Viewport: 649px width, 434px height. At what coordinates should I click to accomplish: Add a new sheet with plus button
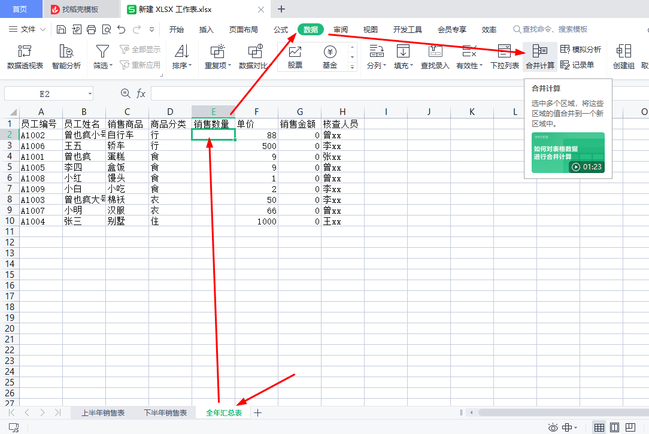pos(257,413)
